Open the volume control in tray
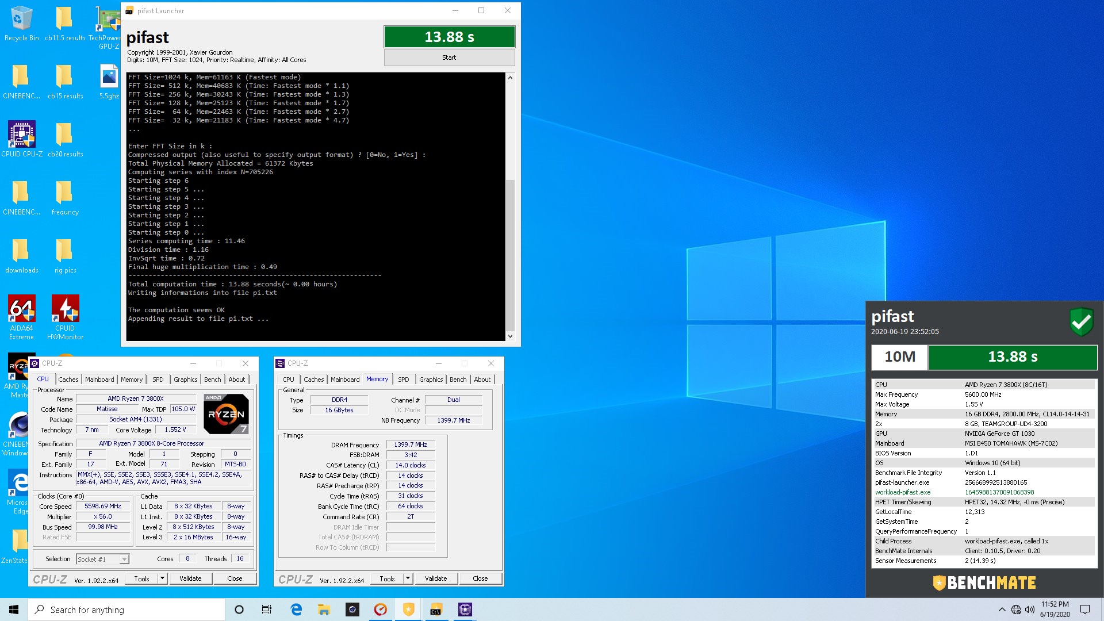1104x621 pixels. coord(1030,609)
